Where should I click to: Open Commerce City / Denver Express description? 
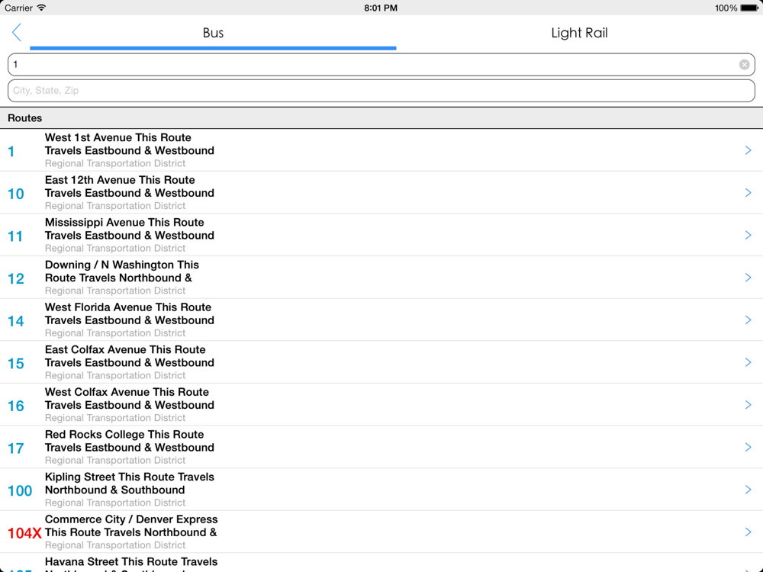[x=131, y=525]
